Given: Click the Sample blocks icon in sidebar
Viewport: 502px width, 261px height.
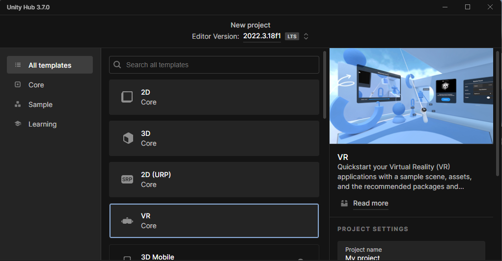Looking at the screenshot, I should click(x=18, y=104).
